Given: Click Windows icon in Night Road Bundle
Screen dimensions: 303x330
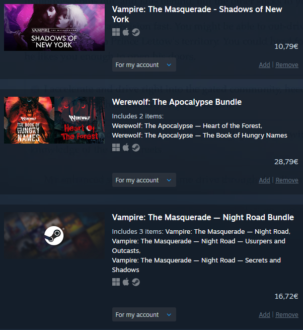Looking at the screenshot, I should pos(116,282).
